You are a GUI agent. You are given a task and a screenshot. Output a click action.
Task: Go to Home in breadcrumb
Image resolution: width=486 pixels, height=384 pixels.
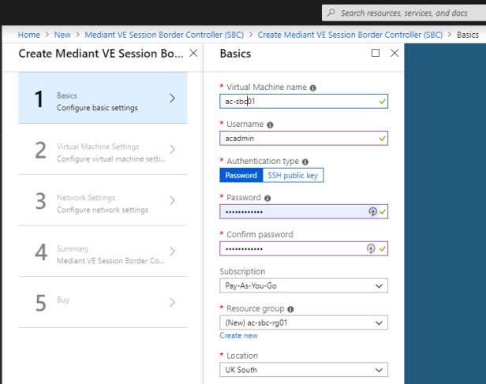click(x=29, y=35)
